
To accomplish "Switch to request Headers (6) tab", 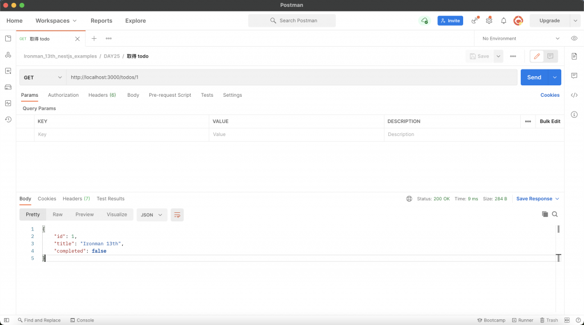I will tap(102, 95).
